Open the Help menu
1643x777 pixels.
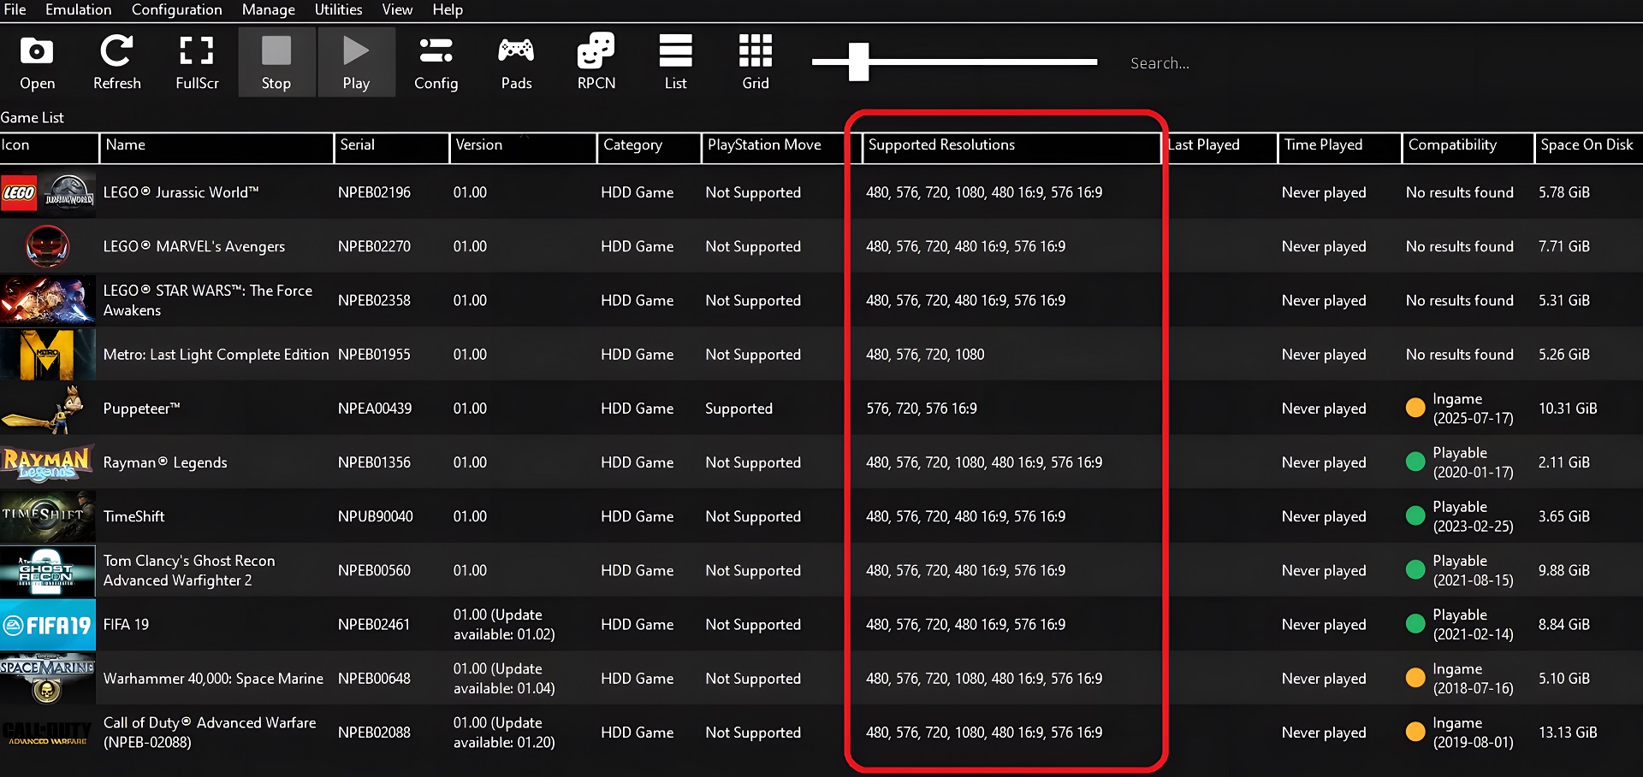pyautogui.click(x=448, y=9)
